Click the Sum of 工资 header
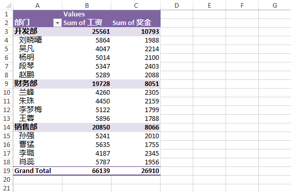This screenshot has height=192, width=291. 83,23
